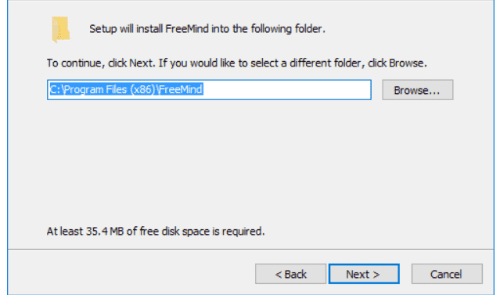The width and height of the screenshot is (500, 295).
Task: Click the horizontal separator above the buttons
Action: point(250,249)
